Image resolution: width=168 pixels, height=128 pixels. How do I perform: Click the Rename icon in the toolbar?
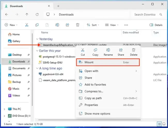(x=57, y=25)
